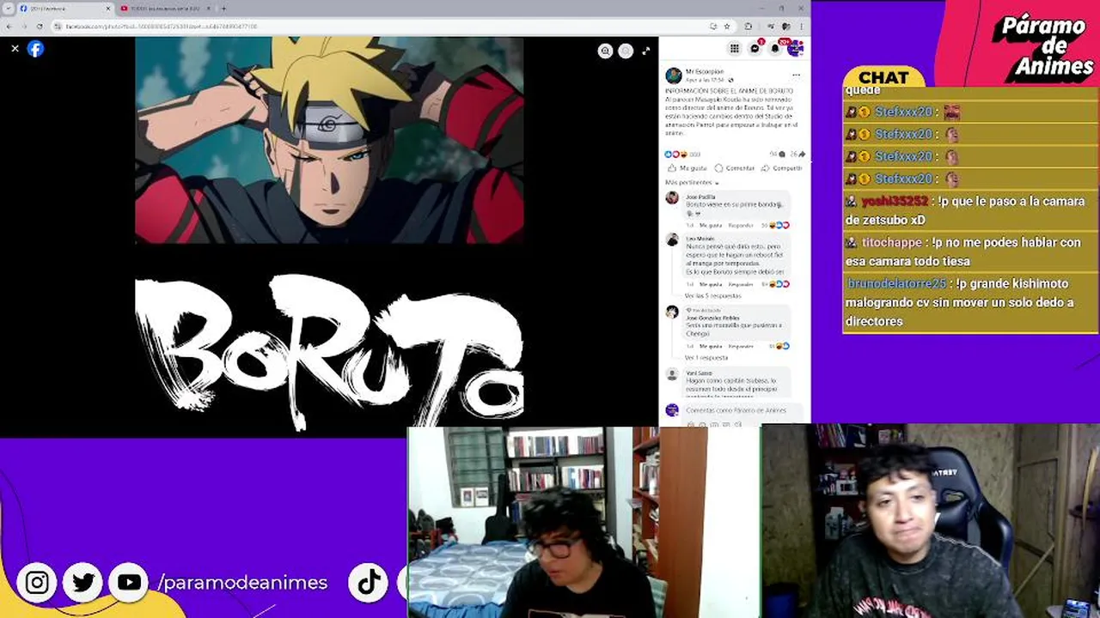Click Me gusta on the post
This screenshot has width=1100, height=618.
tap(687, 168)
